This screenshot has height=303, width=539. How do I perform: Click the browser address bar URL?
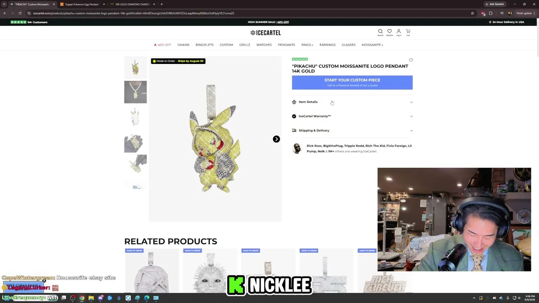[134, 13]
